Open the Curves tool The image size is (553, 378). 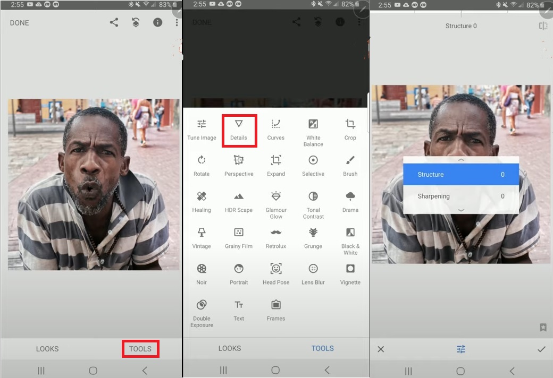click(x=276, y=130)
